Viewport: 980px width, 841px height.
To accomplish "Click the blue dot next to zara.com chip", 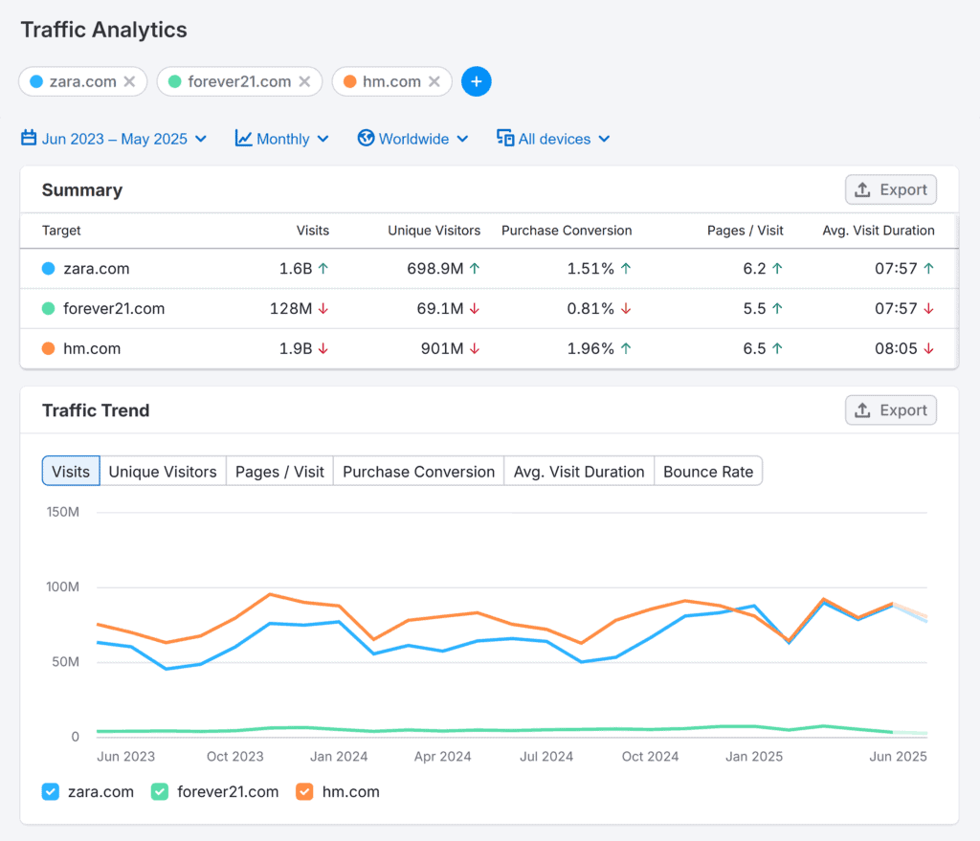I will (36, 81).
